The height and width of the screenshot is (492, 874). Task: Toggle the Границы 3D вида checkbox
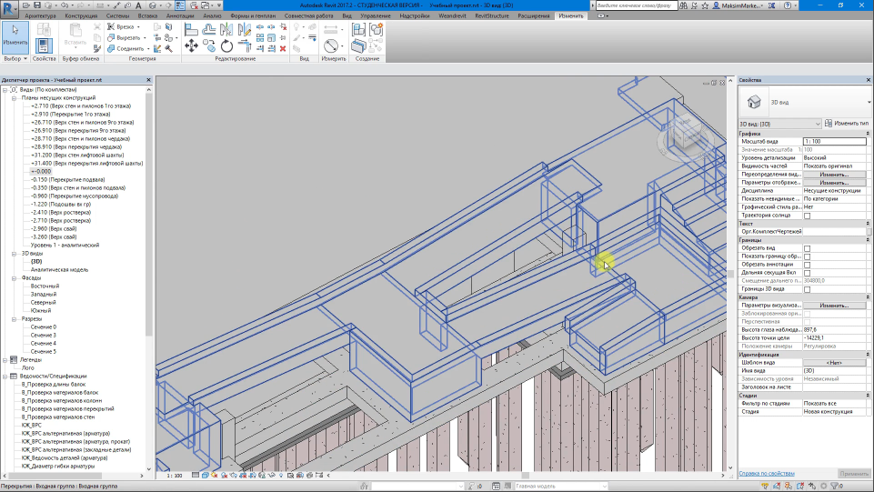pos(807,289)
